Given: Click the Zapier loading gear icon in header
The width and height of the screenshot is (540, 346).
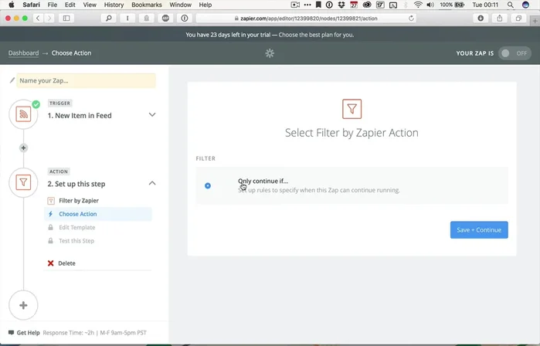Looking at the screenshot, I should [x=270, y=53].
